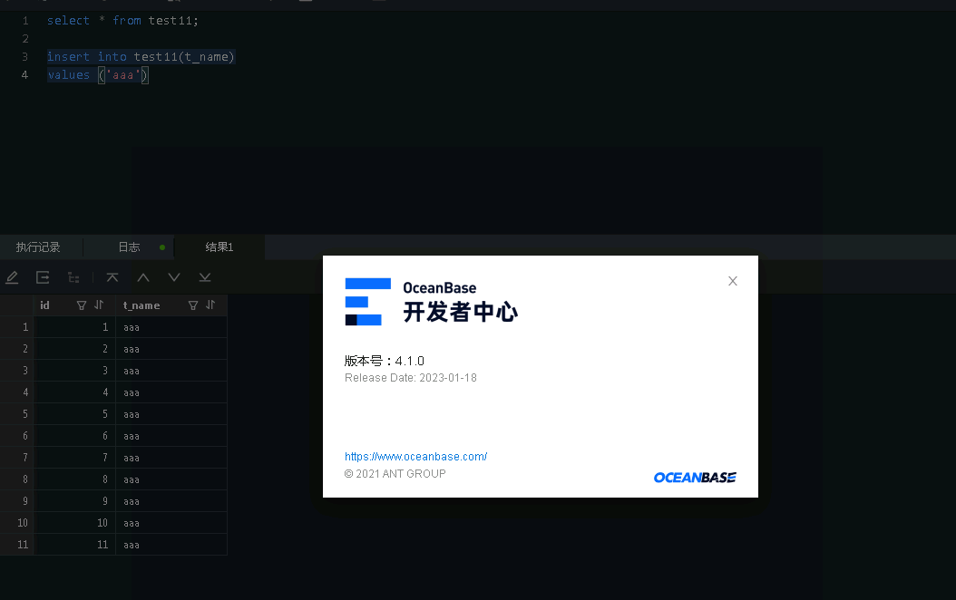
Task: Select t_name cell in row 5
Action: [171, 414]
